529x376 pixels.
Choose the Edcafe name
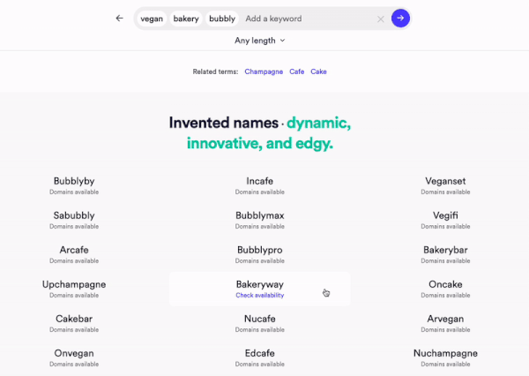pos(260,353)
